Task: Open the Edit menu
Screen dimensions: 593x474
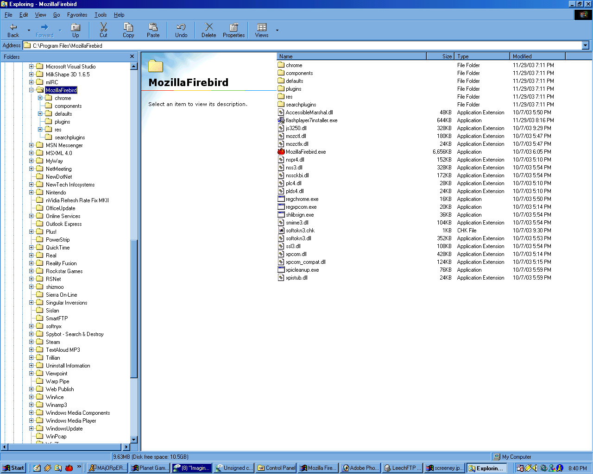Action: pos(24,15)
